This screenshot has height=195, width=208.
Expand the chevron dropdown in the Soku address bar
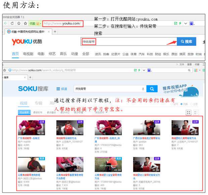(144, 70)
